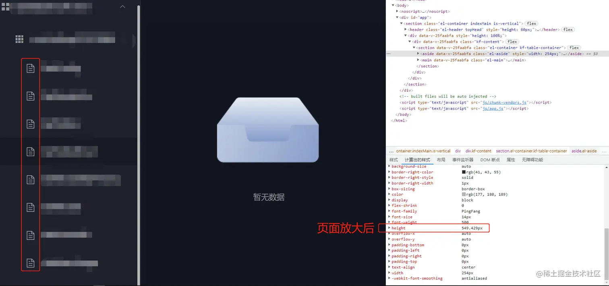Open the js/chunk-vendors.js script link
Viewport: 609px width, 286px height.
505,102
